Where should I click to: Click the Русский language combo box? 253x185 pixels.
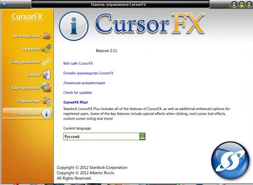tap(104, 137)
